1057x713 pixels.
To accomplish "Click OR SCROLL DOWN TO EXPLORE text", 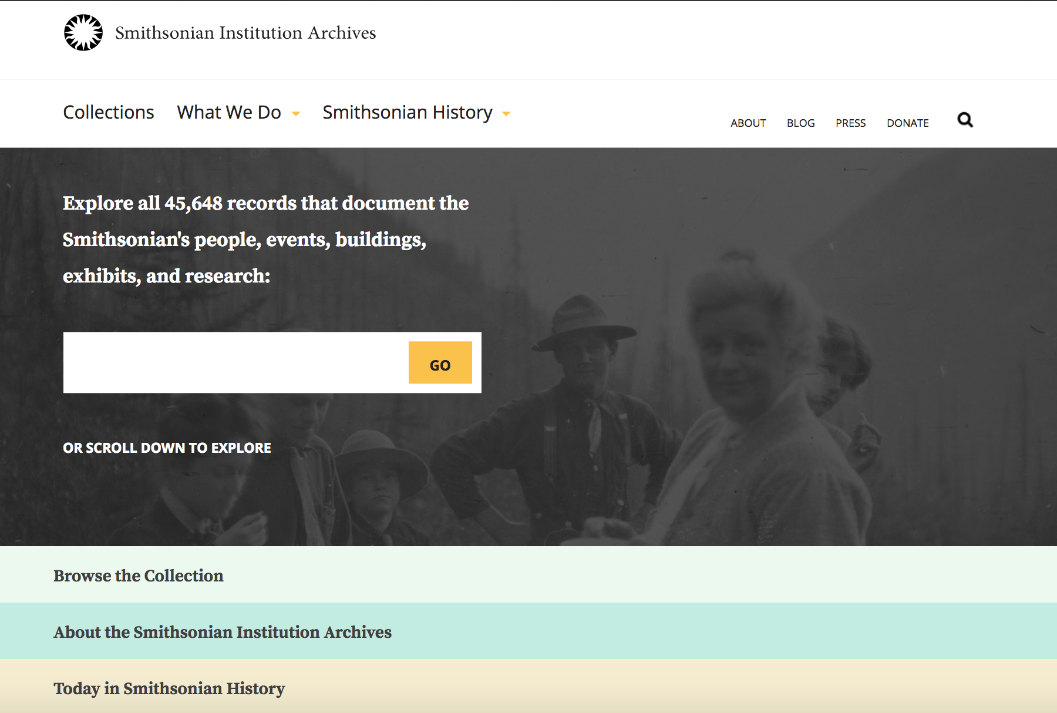I will (x=167, y=448).
